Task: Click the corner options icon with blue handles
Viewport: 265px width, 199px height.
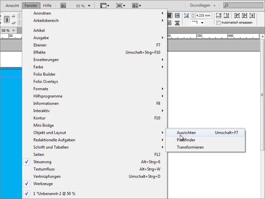Action: tap(186, 16)
